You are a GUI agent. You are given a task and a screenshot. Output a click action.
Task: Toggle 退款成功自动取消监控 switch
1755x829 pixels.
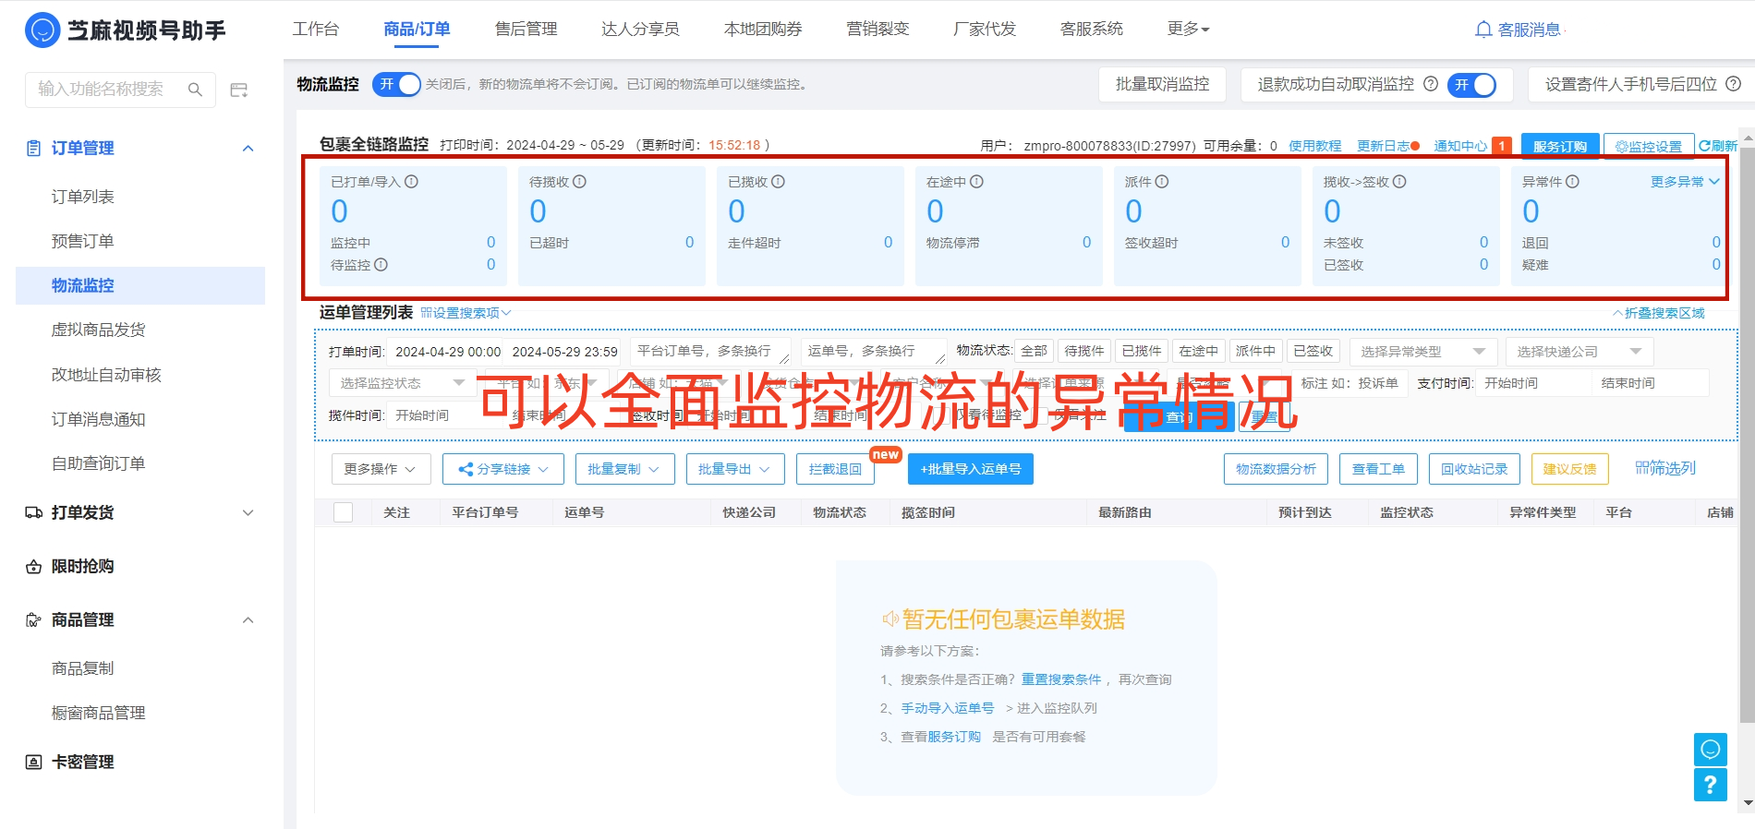tap(1472, 84)
